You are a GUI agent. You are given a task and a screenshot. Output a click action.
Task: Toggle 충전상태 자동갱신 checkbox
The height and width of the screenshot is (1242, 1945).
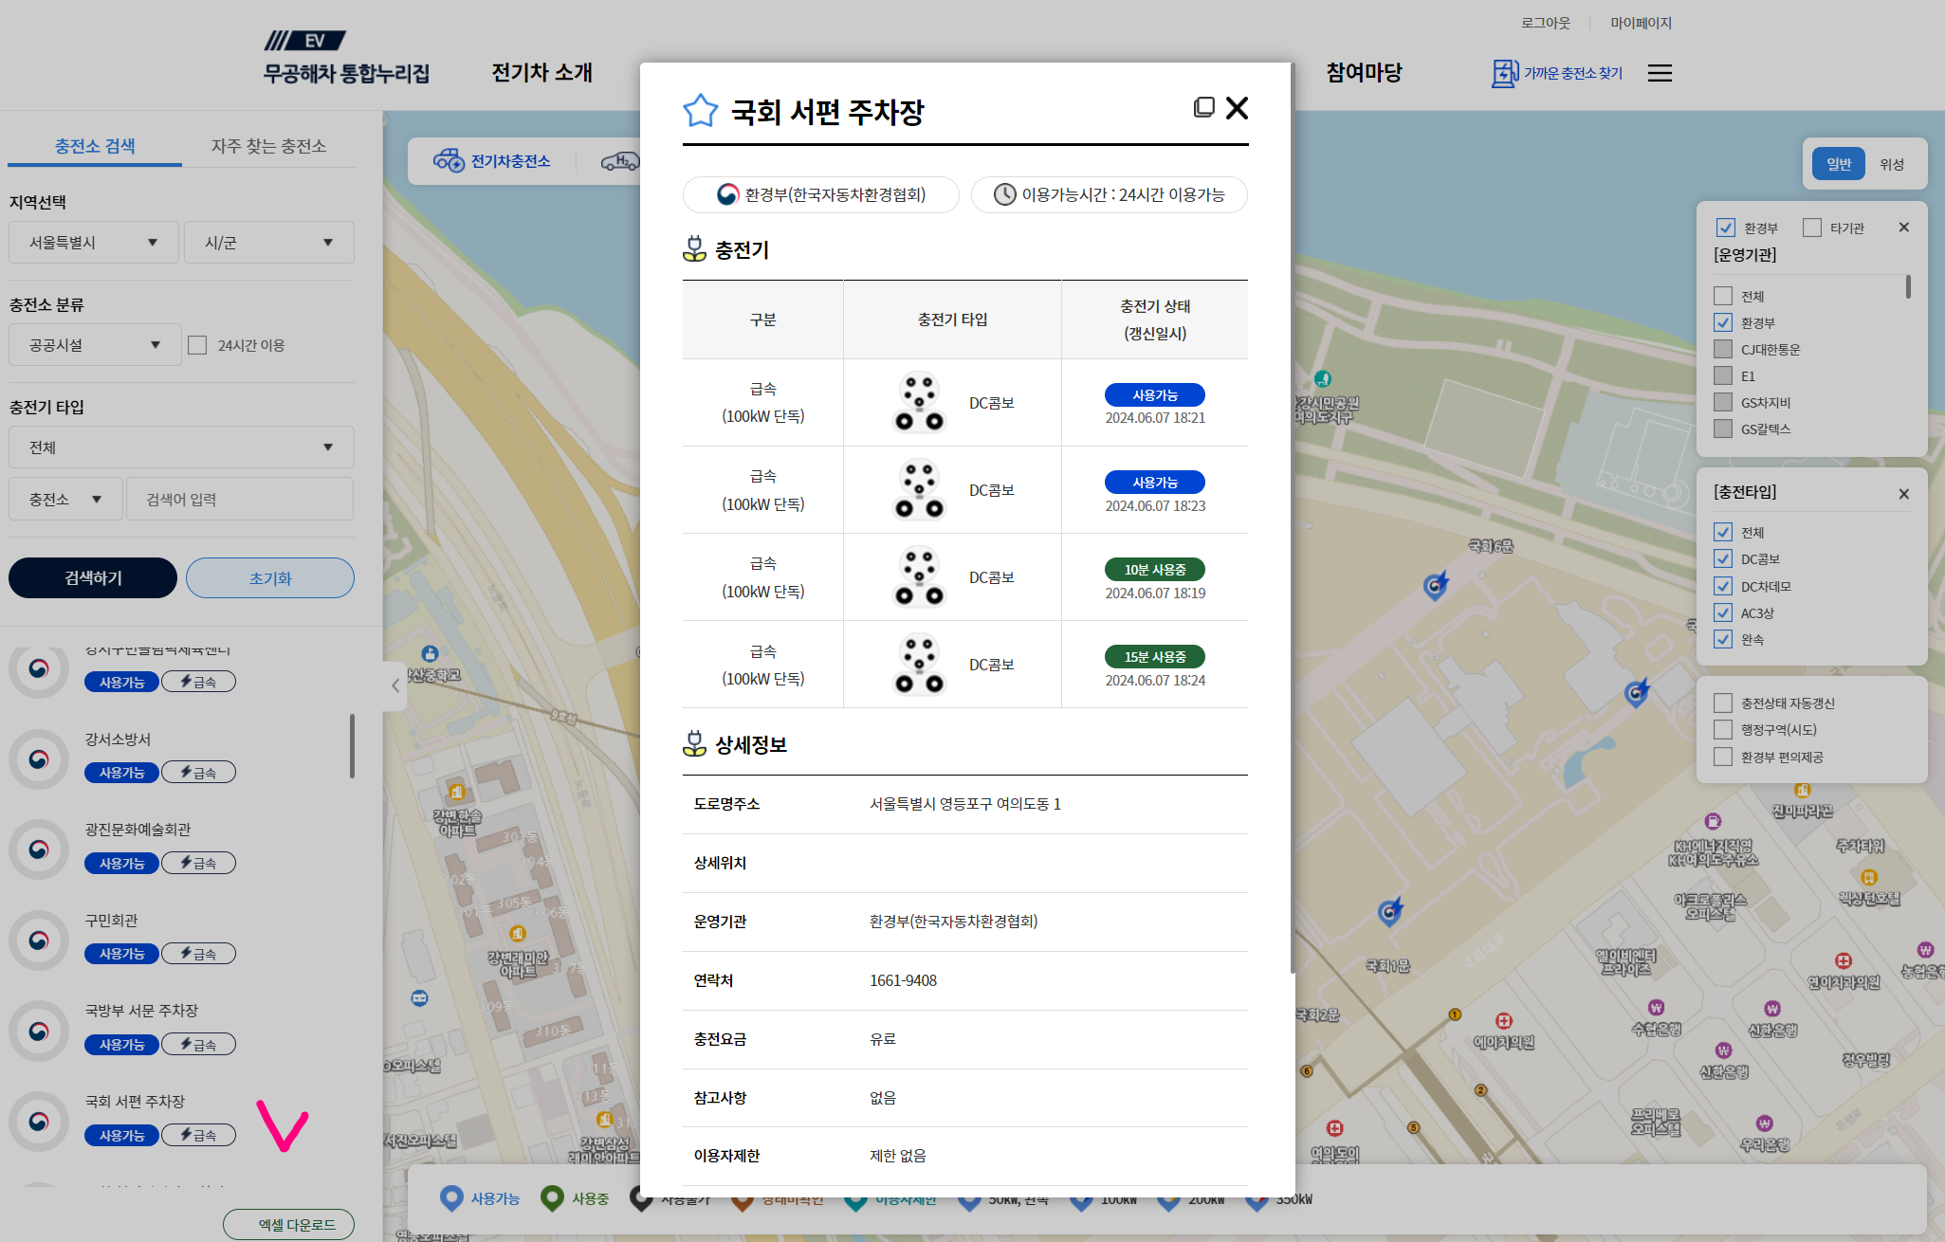(1723, 703)
